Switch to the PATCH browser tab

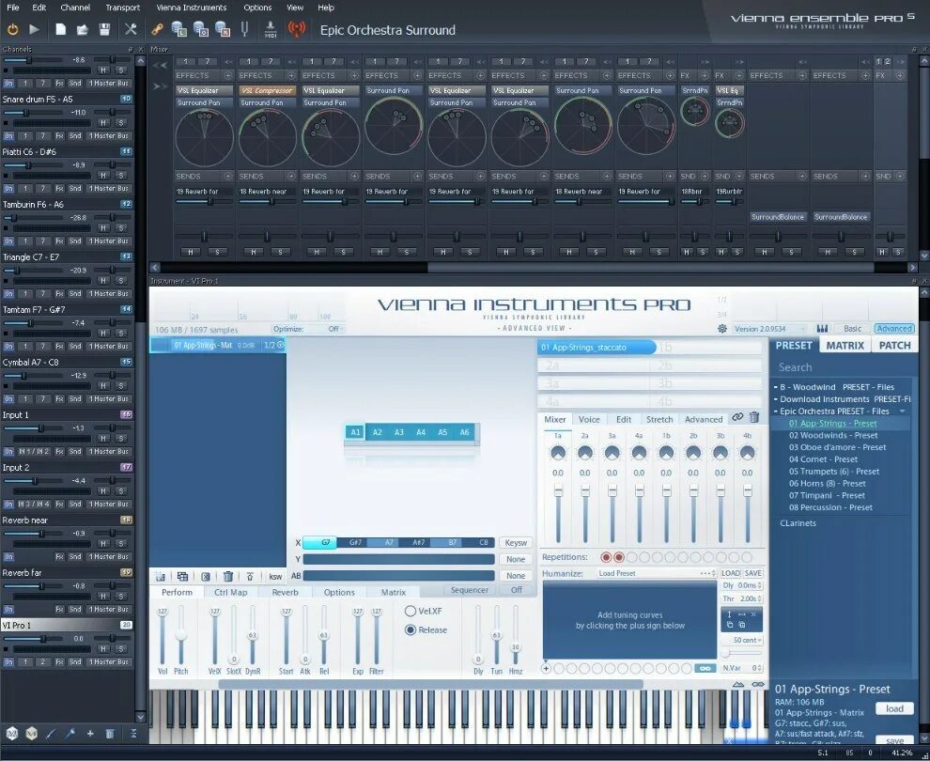(x=894, y=345)
